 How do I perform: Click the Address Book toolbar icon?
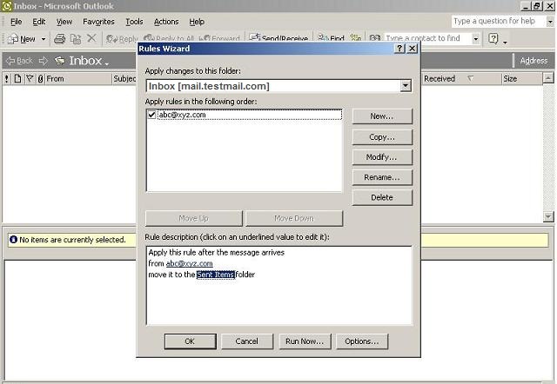375,38
